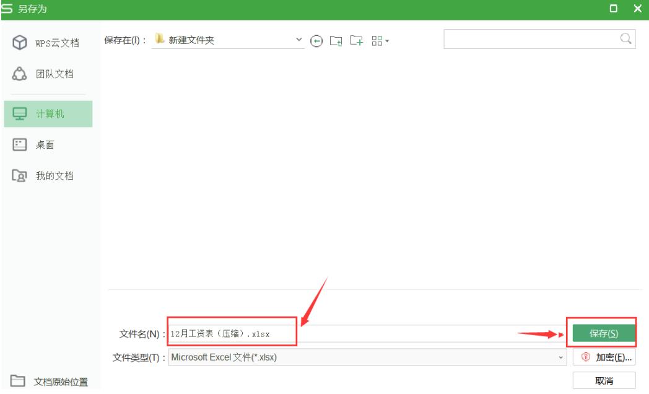The image size is (649, 394).
Task: Click the green S logo icon
Action: (7, 7)
